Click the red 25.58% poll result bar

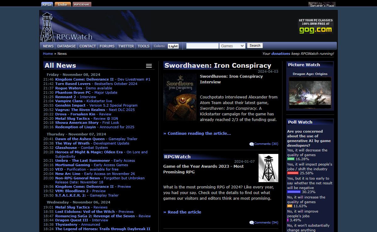pyautogui.click(x=293, y=173)
